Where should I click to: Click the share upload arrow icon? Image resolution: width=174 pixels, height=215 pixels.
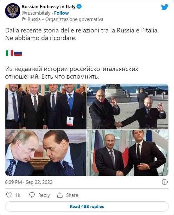click(x=60, y=195)
